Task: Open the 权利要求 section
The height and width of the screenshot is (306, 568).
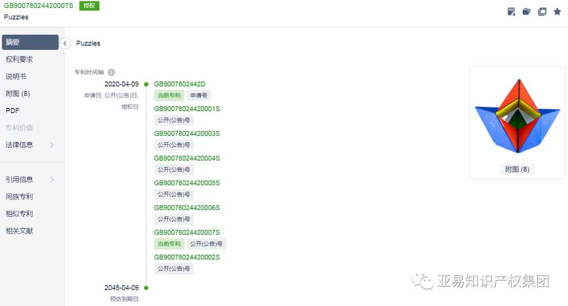Action: 19,59
